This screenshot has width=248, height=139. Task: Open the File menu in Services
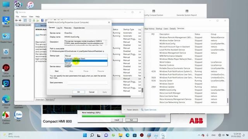coord(17,17)
